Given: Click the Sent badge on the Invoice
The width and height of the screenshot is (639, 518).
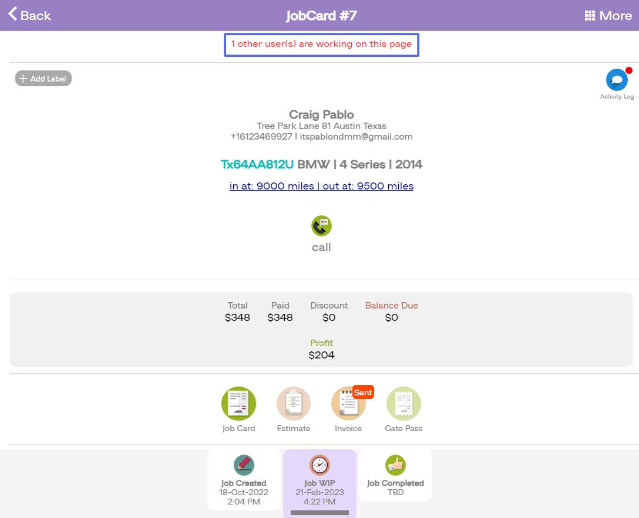Looking at the screenshot, I should coord(363,392).
